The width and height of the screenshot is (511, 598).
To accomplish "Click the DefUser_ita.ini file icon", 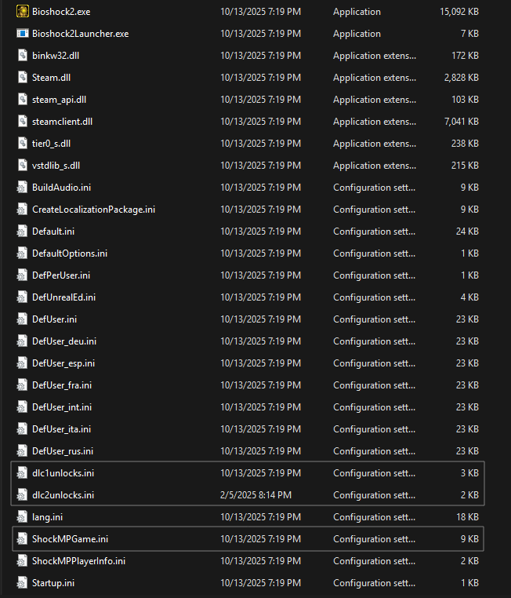I will (x=22, y=429).
